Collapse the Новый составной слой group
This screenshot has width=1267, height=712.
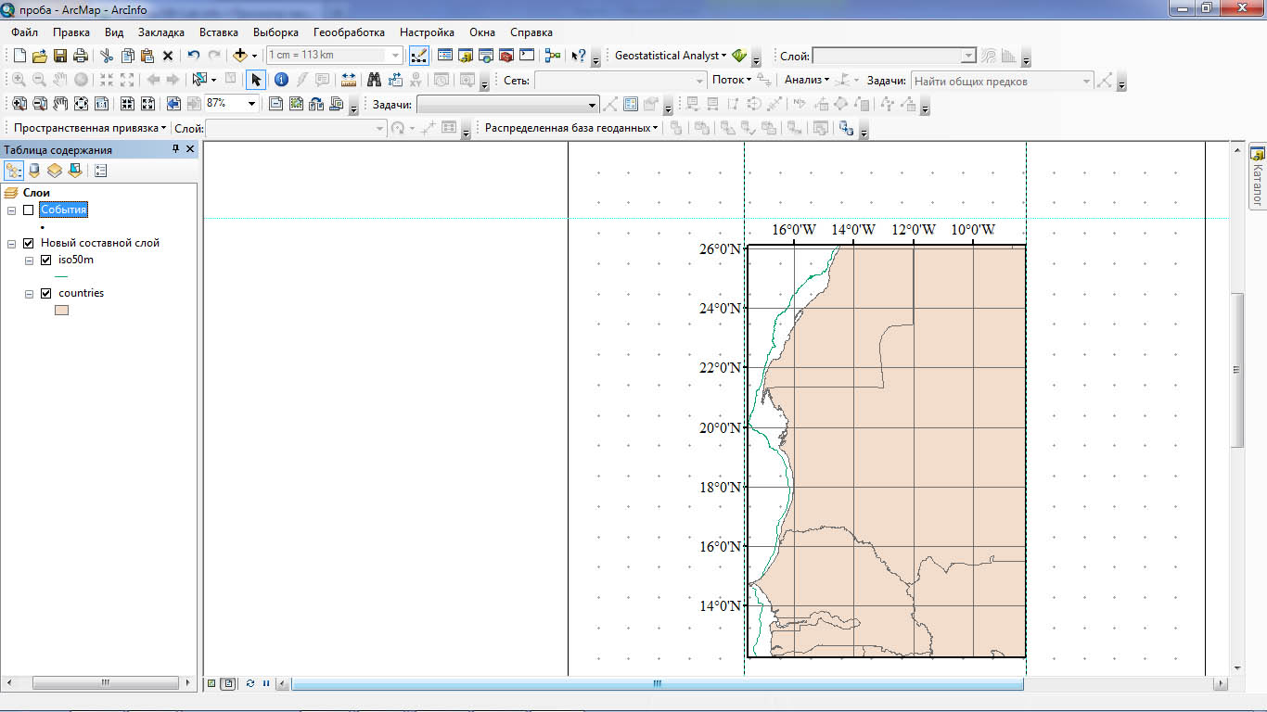(x=11, y=244)
